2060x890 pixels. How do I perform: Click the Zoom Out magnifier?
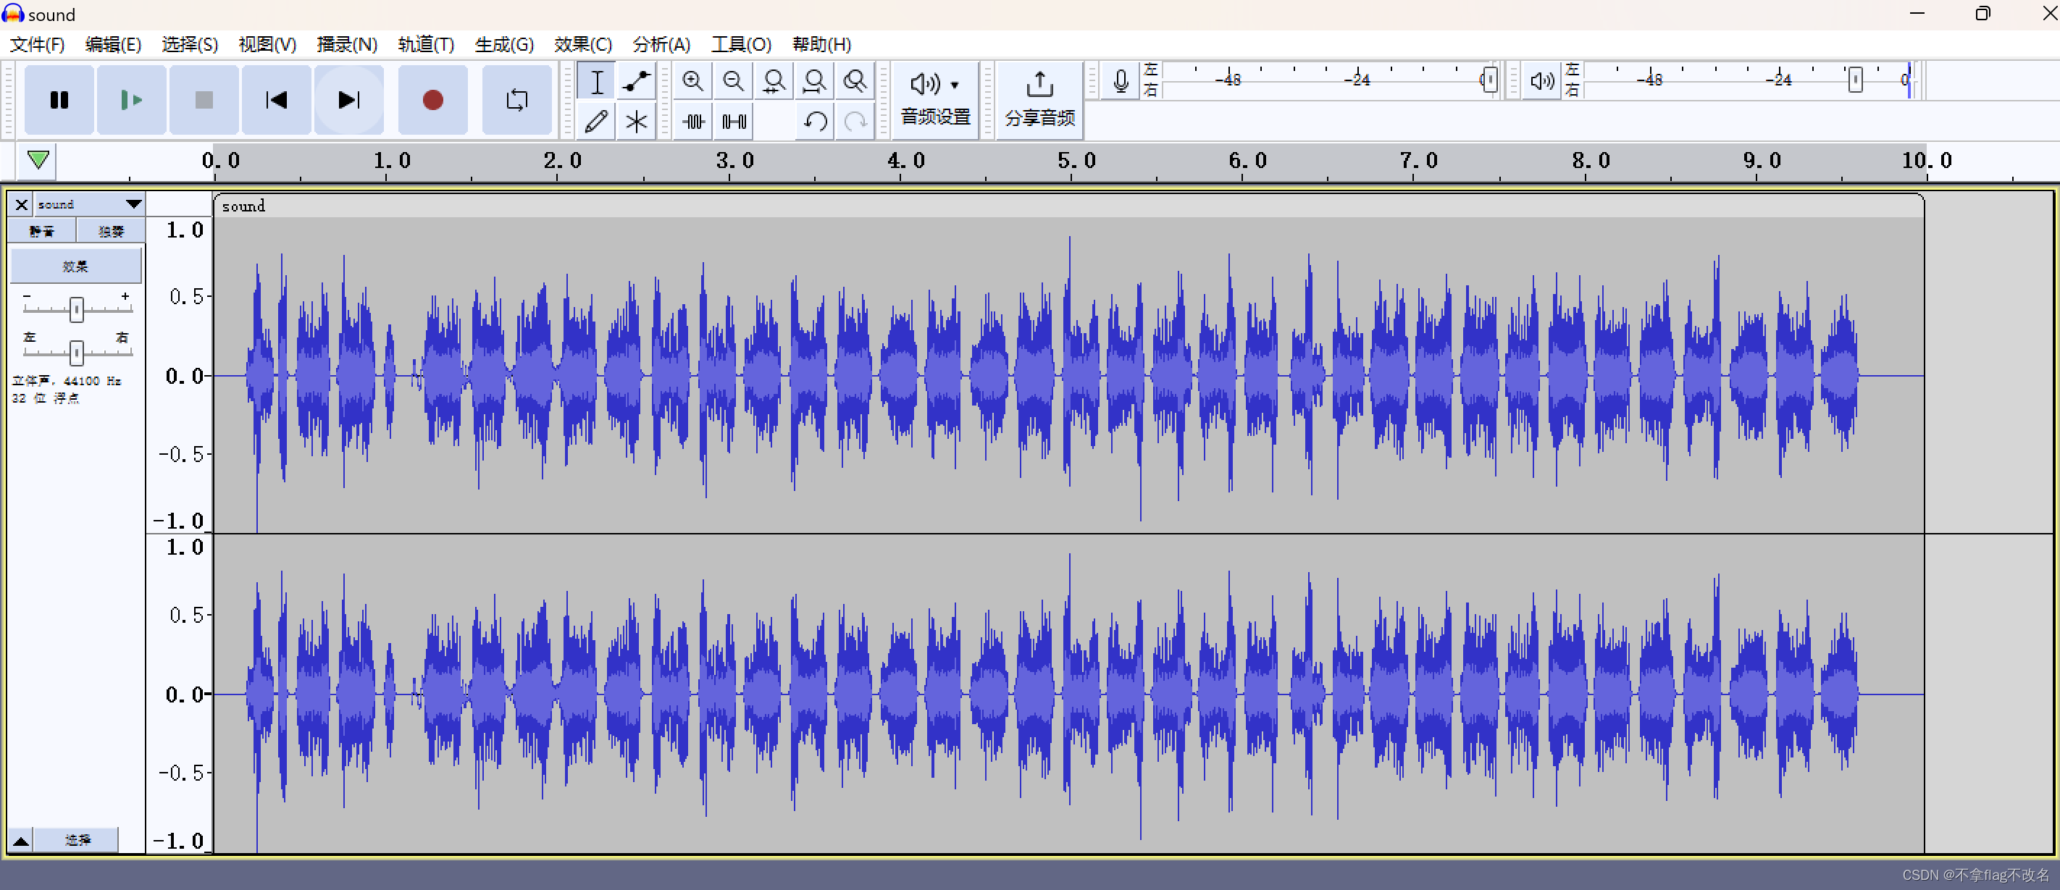pos(733,82)
